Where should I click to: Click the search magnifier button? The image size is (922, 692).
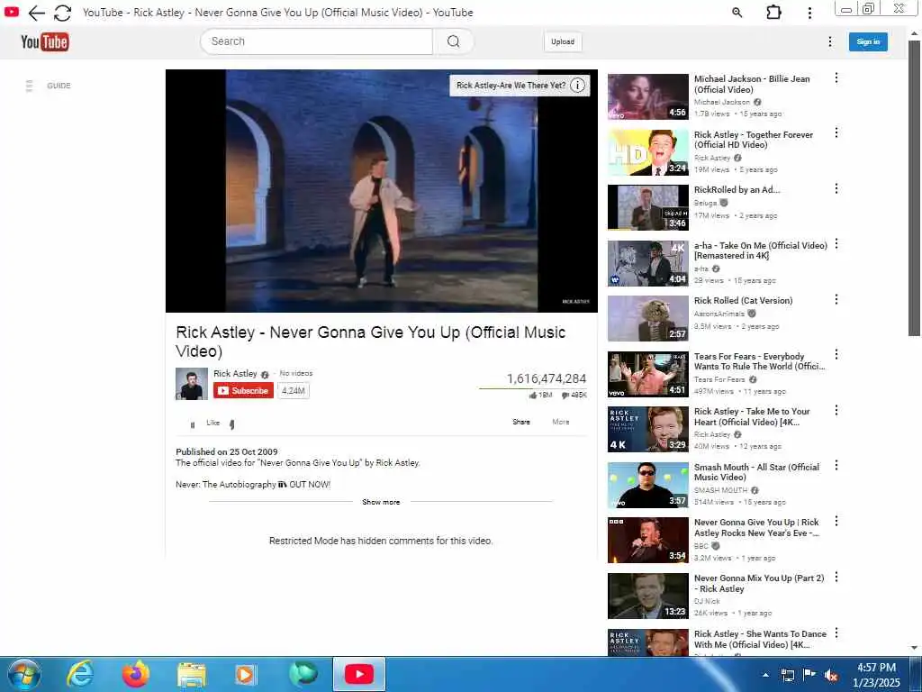453,41
